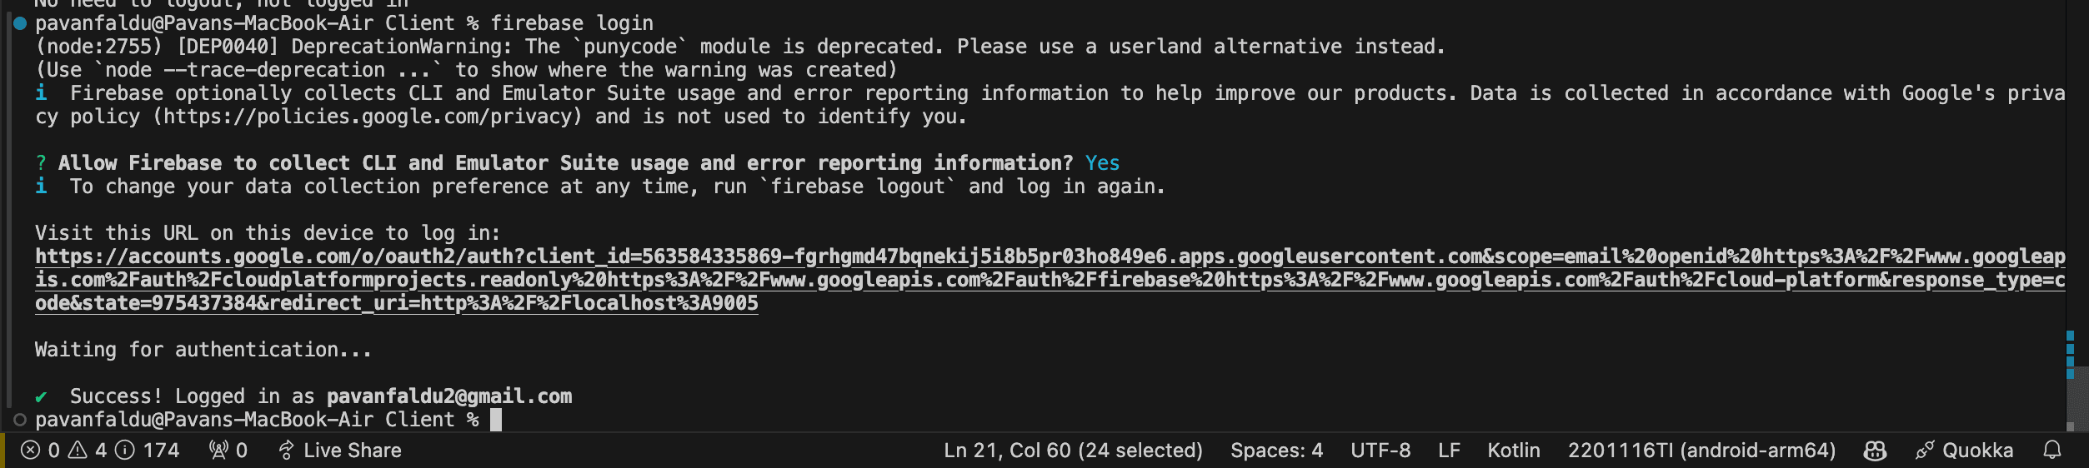This screenshot has width=2089, height=468.
Task: Click the info circle icon showing 174
Action: point(125,451)
